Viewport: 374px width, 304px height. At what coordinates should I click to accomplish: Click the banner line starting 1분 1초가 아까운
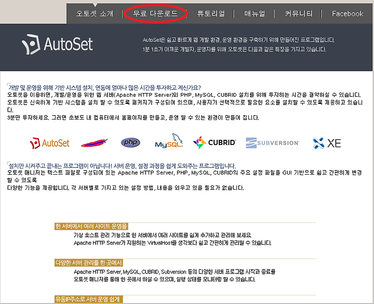[234, 49]
